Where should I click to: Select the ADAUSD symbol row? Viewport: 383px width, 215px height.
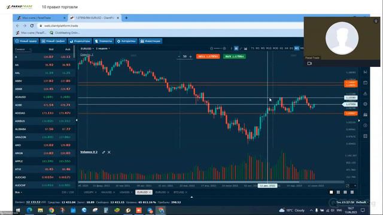pos(44,97)
